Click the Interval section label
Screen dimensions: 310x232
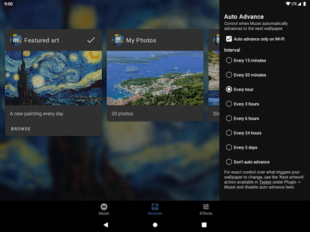[x=232, y=50]
